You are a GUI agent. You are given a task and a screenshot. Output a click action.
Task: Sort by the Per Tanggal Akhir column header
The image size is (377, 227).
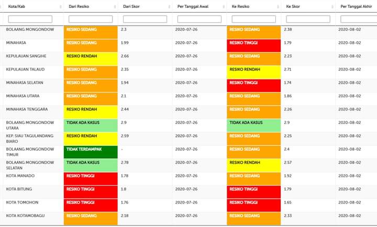click(x=357, y=6)
